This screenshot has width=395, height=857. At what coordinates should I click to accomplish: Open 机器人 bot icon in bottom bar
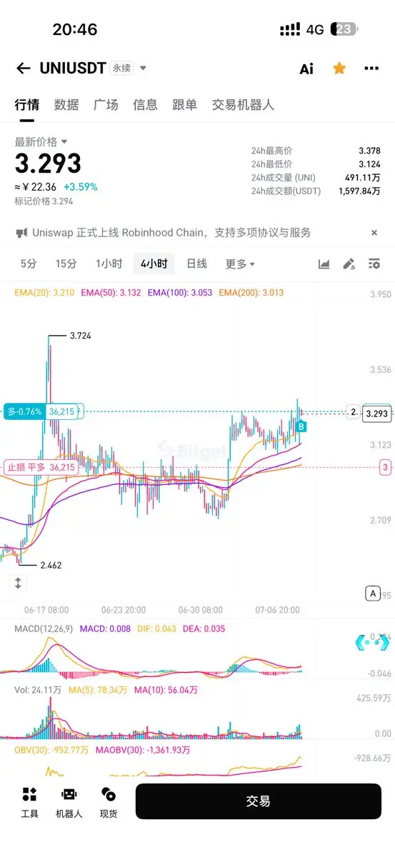pos(69,802)
